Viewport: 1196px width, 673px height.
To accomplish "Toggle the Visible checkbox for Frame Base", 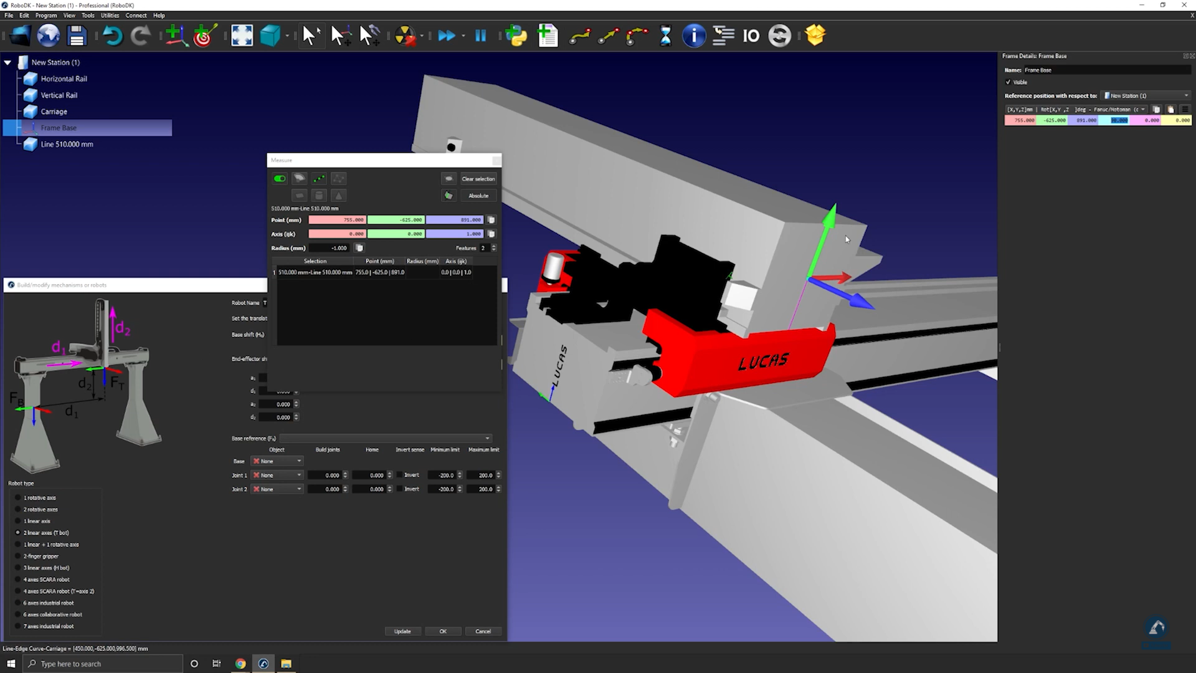I will [1009, 82].
